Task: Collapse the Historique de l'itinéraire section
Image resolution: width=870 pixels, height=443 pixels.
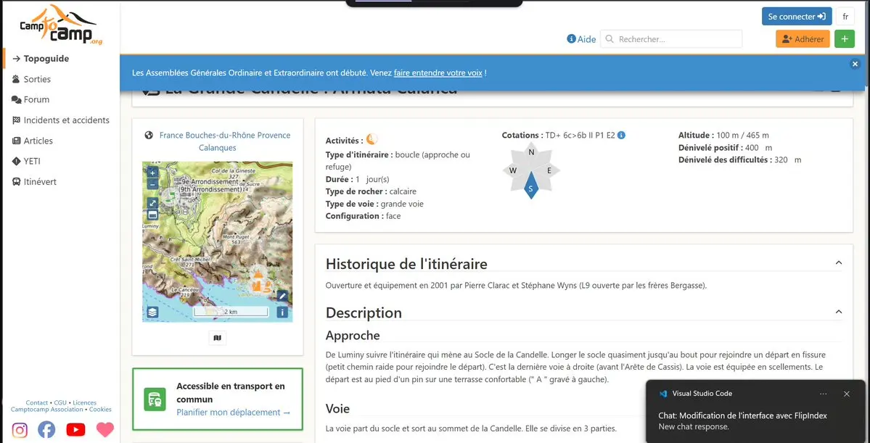Action: click(839, 262)
